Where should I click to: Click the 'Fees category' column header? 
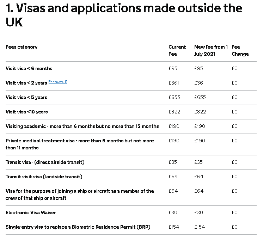click(22, 47)
